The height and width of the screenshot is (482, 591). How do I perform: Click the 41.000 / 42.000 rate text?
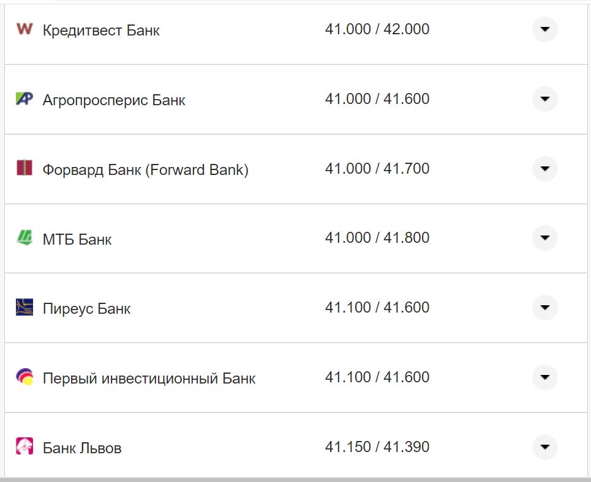pyautogui.click(x=378, y=28)
